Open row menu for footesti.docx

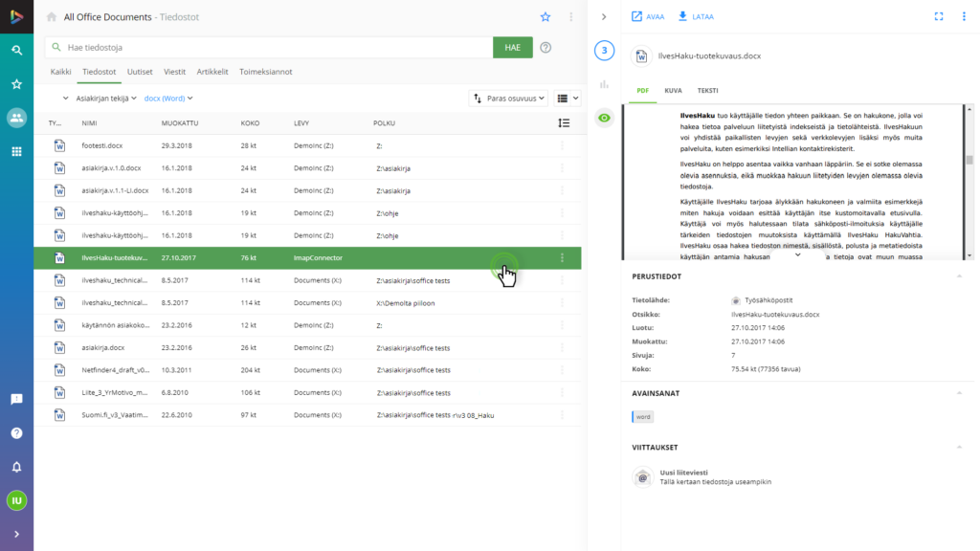(562, 145)
